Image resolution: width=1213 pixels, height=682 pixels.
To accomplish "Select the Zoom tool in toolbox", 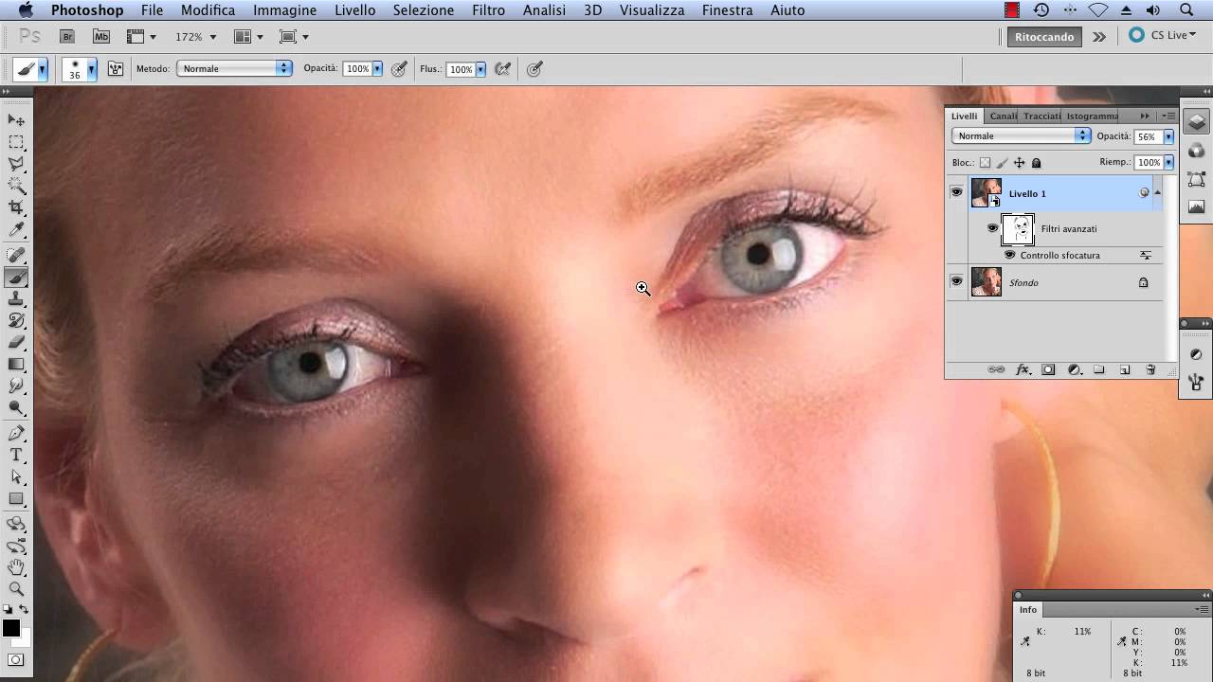I will coord(16,589).
